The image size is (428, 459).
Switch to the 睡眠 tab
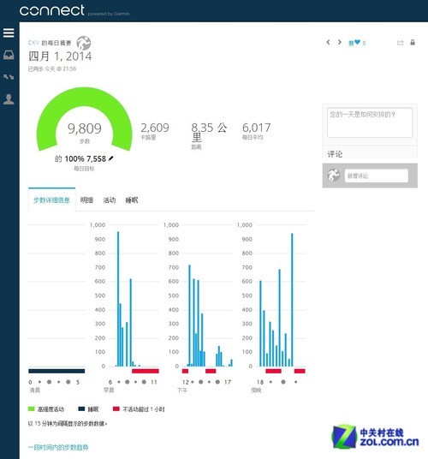tap(132, 200)
